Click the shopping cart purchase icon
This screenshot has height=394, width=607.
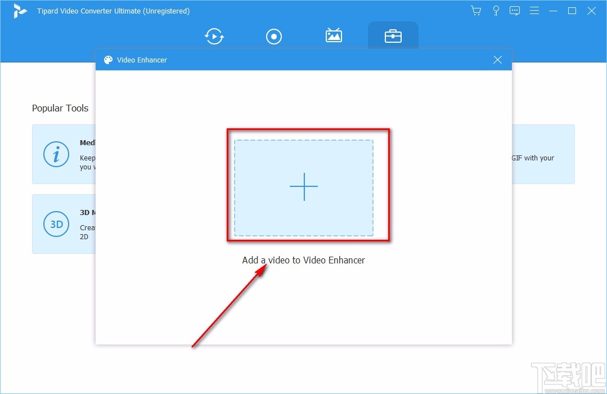click(x=476, y=11)
